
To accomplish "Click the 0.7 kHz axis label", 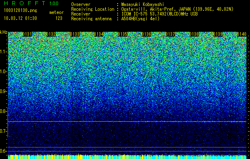I will [4, 131].
